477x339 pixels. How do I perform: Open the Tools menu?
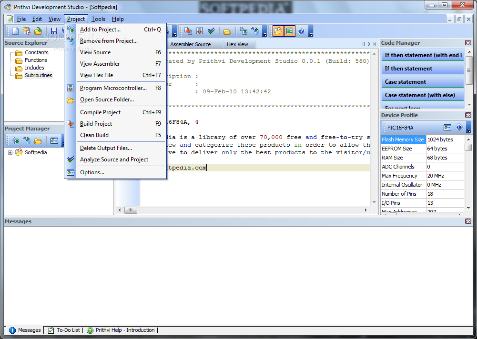pos(98,19)
